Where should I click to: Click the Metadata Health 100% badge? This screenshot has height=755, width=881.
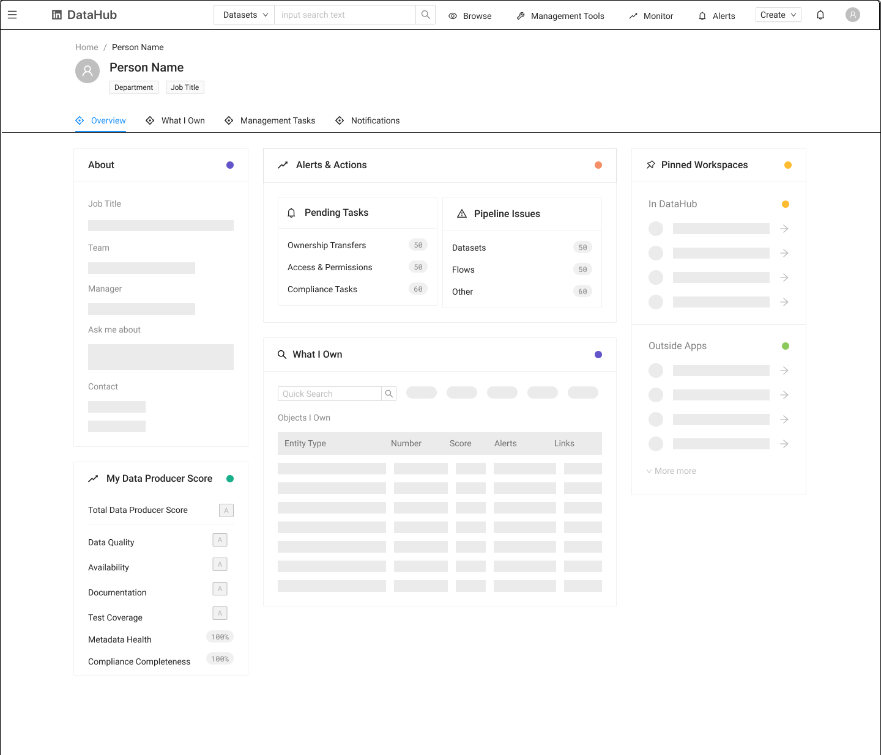[220, 637]
